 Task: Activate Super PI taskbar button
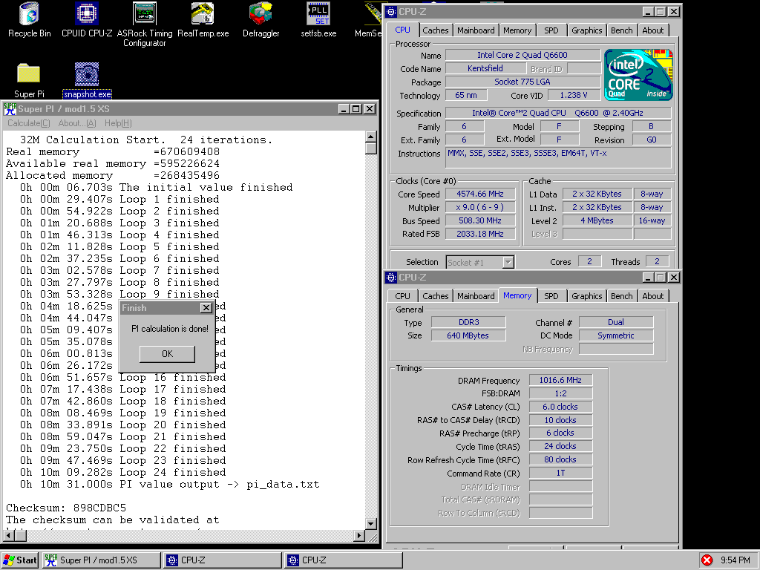[x=102, y=560]
